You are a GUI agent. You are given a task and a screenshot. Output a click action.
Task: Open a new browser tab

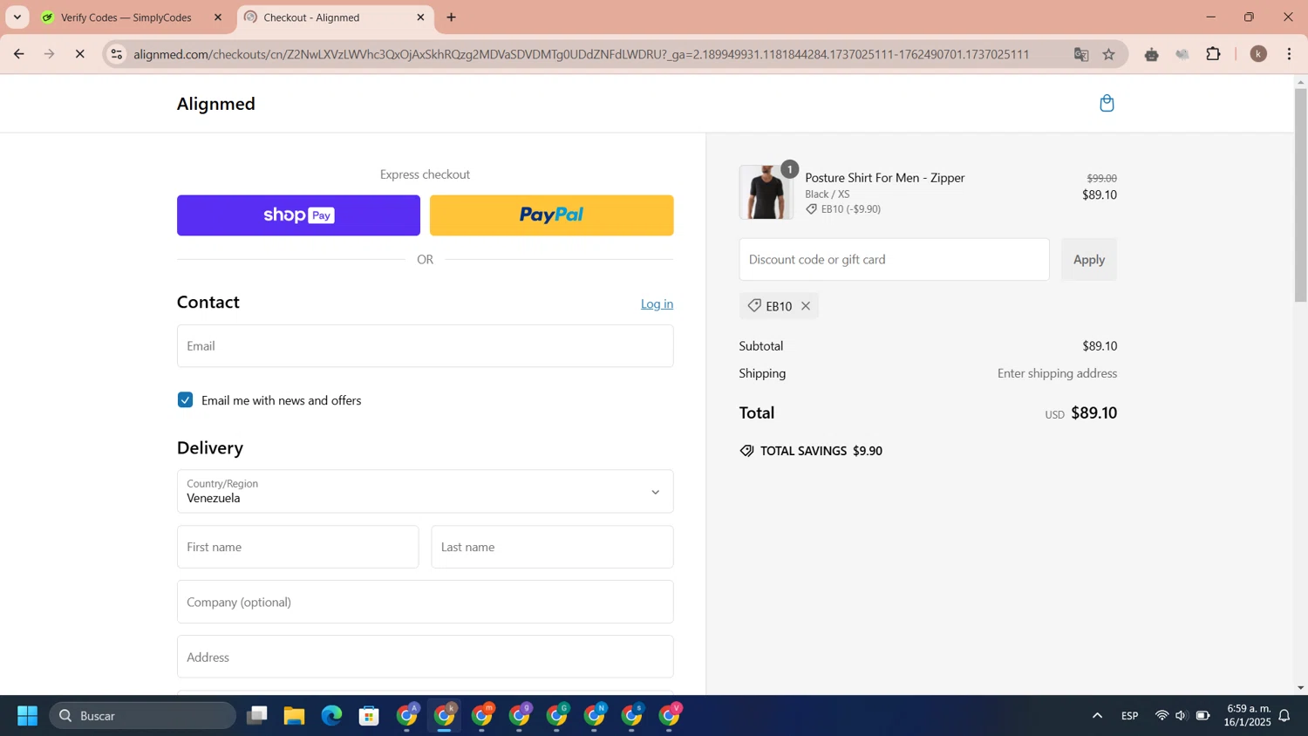pyautogui.click(x=452, y=17)
